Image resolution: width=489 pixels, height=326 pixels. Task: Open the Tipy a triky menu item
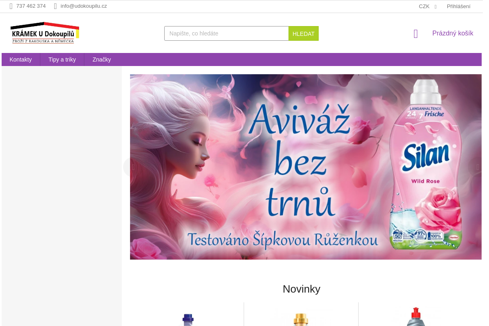(x=62, y=59)
